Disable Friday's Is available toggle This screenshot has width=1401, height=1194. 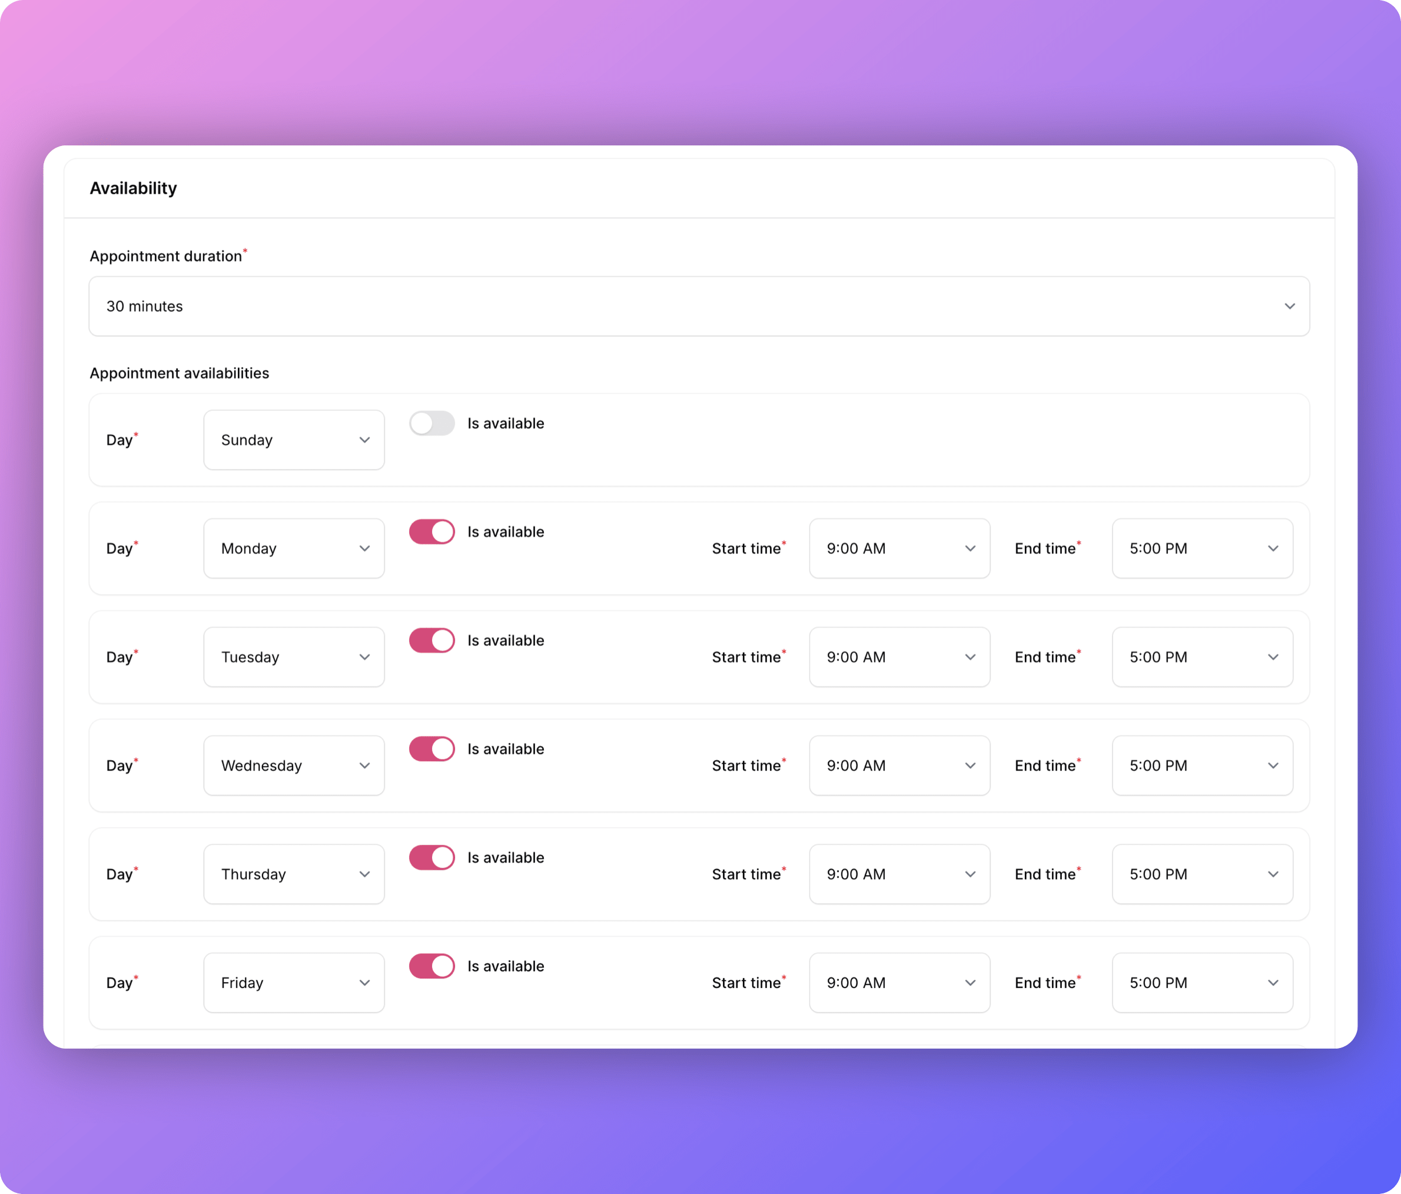[431, 966]
